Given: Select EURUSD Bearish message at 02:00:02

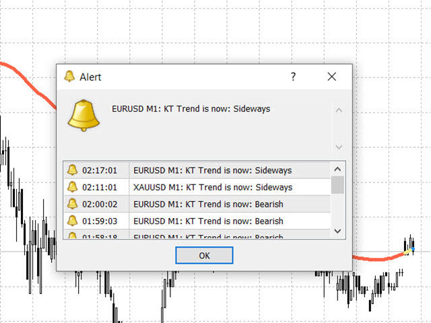Looking at the screenshot, I should pos(208,205).
